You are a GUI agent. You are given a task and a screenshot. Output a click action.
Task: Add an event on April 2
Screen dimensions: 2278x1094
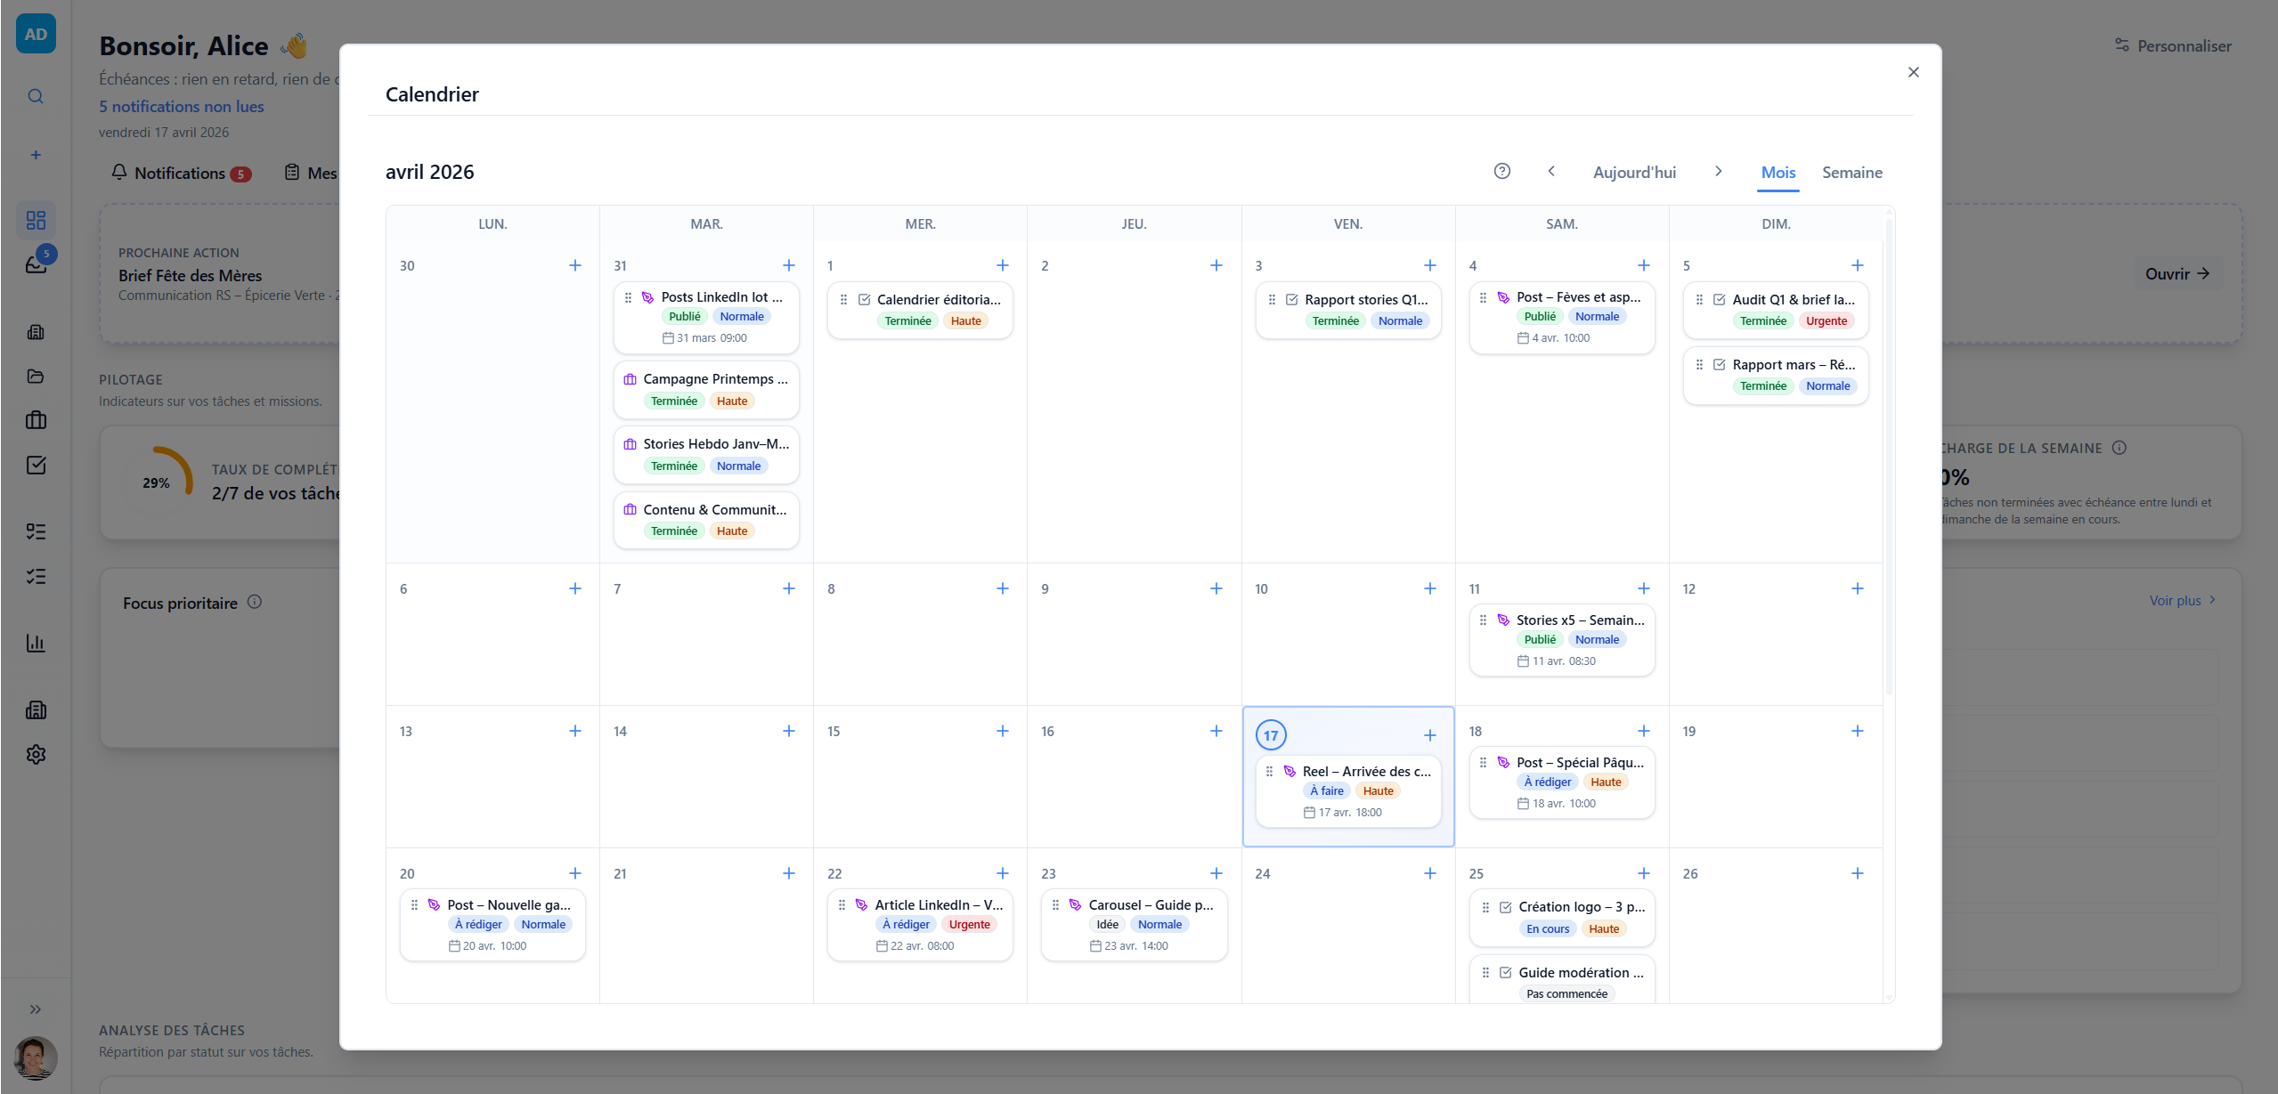pyautogui.click(x=1216, y=265)
